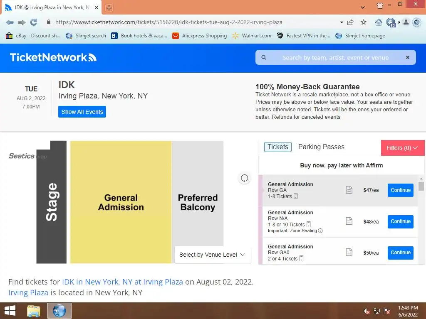Open the tab list chevron in title bar
The width and height of the screenshot is (426, 319).
pyautogui.click(x=363, y=7)
